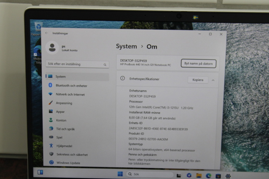
Task: Select the Anpassning brush icon
Action: coord(50,103)
